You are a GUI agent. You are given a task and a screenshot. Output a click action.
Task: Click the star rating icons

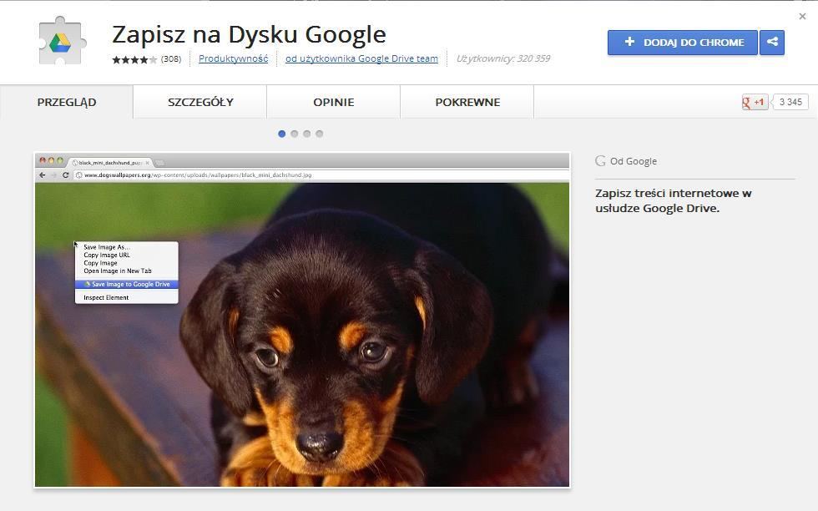[x=134, y=59]
